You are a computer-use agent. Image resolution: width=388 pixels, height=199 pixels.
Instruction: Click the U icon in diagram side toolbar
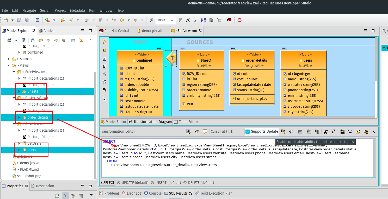(104, 67)
